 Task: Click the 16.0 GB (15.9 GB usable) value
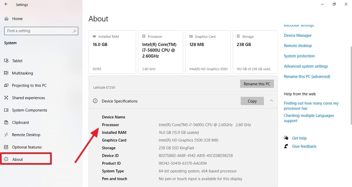179,133
